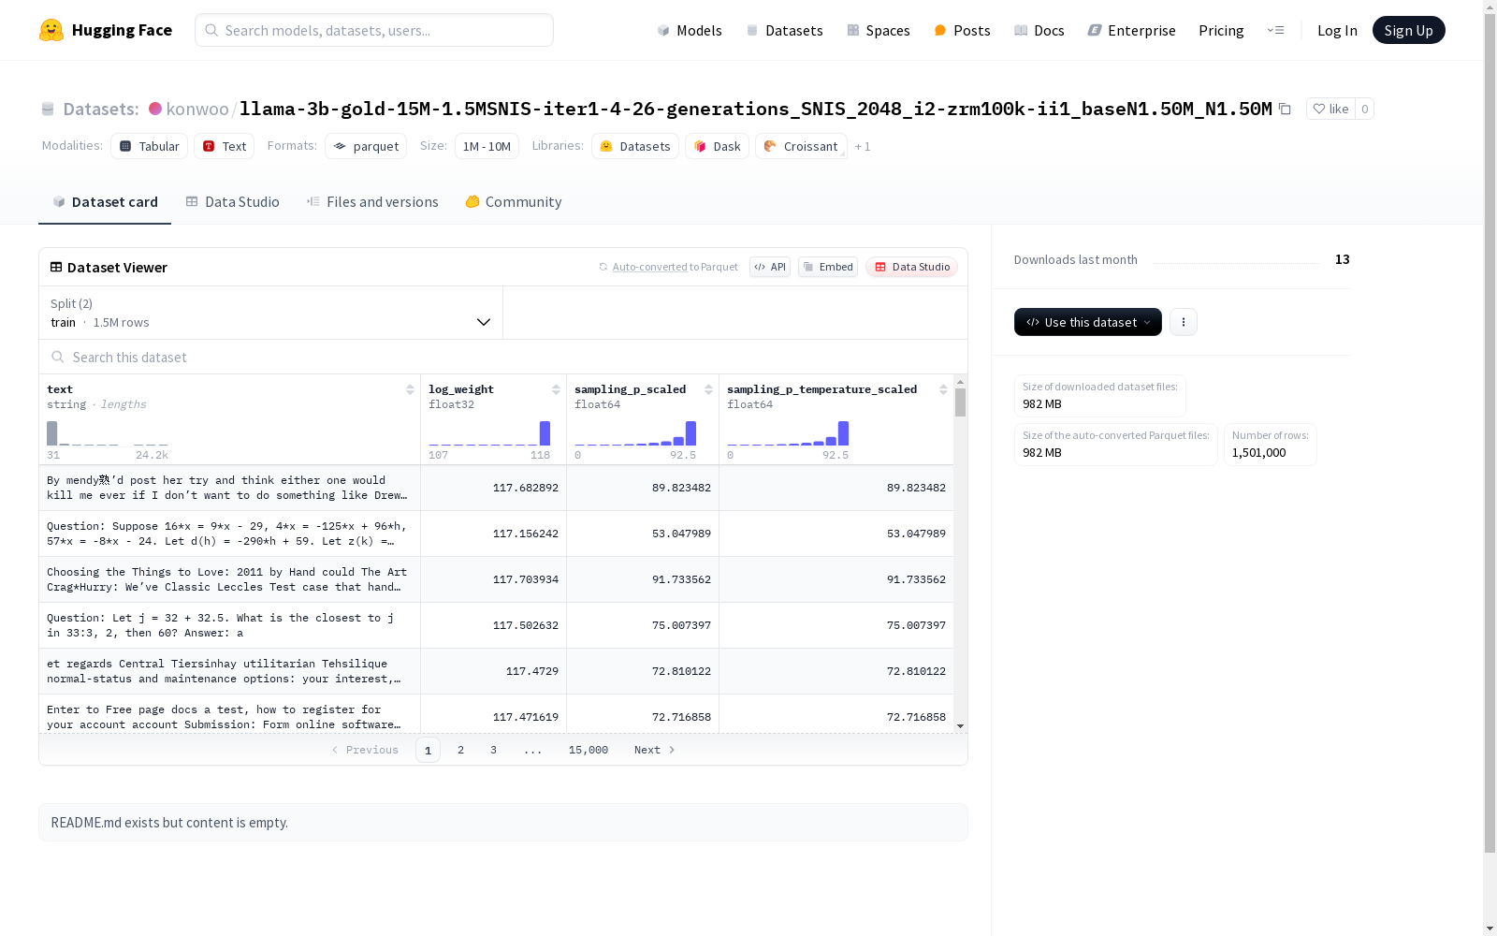The width and height of the screenshot is (1497, 936).
Task: Click the Text modality tag
Action: coord(225,146)
